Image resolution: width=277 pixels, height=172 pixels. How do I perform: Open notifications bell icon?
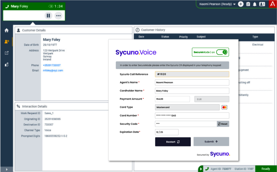tap(255, 4)
